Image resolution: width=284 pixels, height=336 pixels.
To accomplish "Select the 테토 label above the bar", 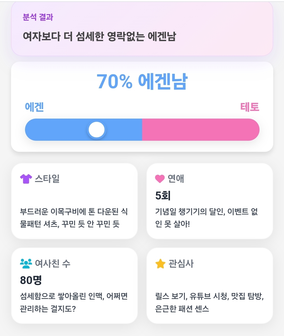I will pos(250,107).
